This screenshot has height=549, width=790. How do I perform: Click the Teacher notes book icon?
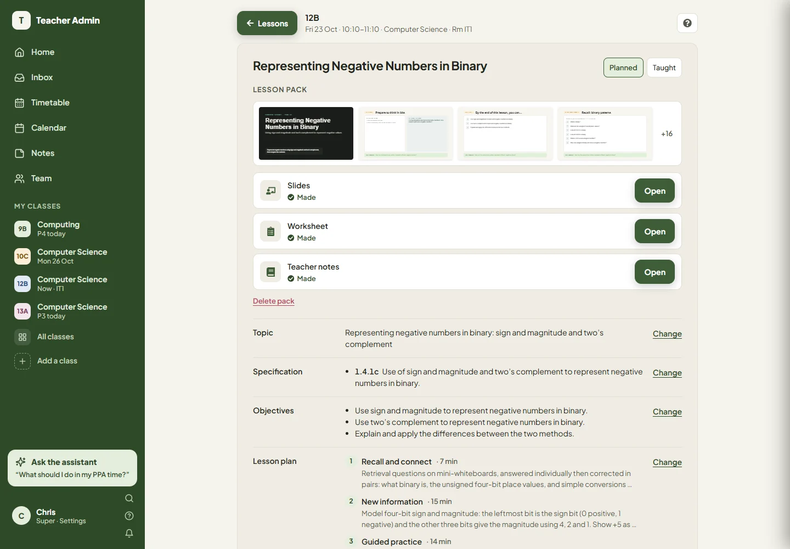click(270, 272)
